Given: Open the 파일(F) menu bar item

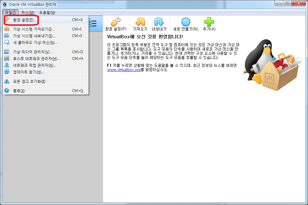Looking at the screenshot, I should 11,12.
